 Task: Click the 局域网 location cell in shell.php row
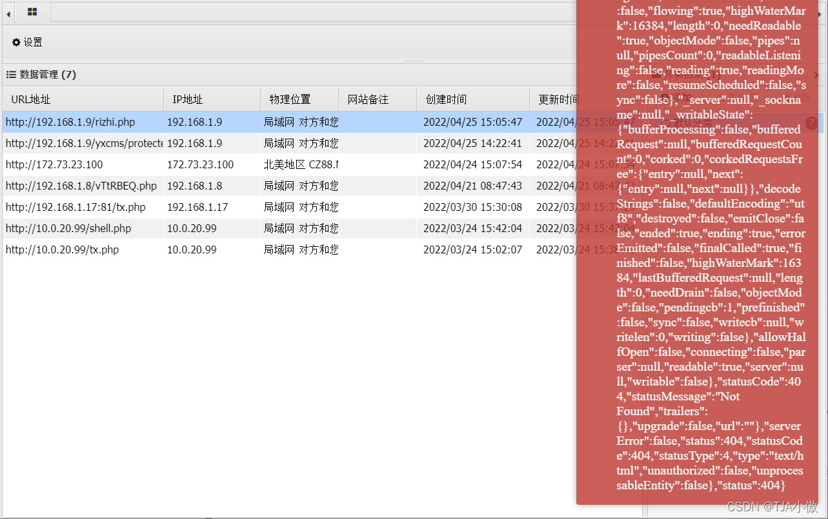pos(299,228)
